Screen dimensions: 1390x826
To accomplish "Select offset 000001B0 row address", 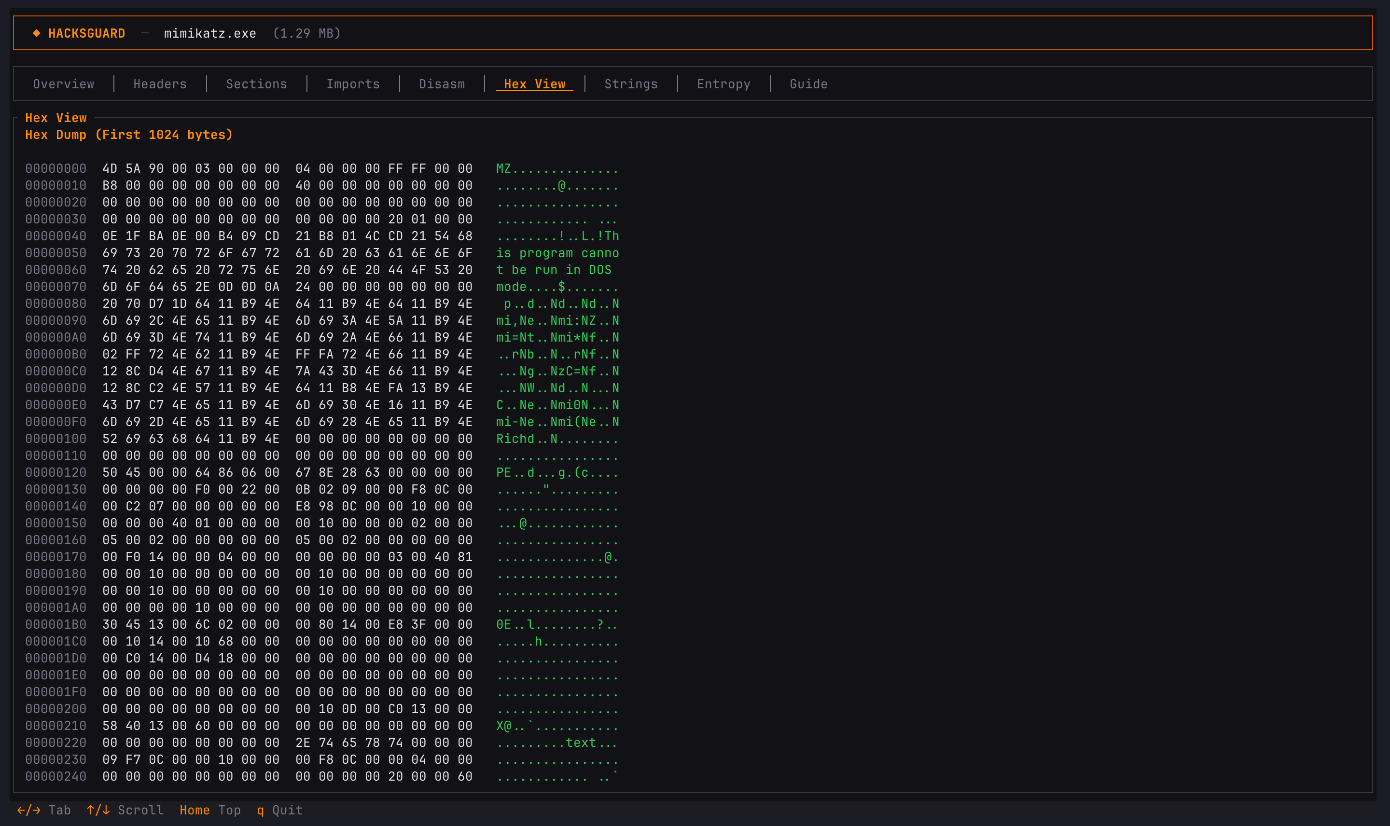I will click(56, 624).
